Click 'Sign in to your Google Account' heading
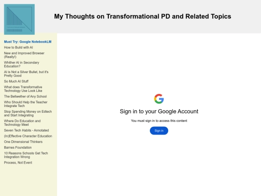Viewport: 261px width, 196px height. (159, 111)
